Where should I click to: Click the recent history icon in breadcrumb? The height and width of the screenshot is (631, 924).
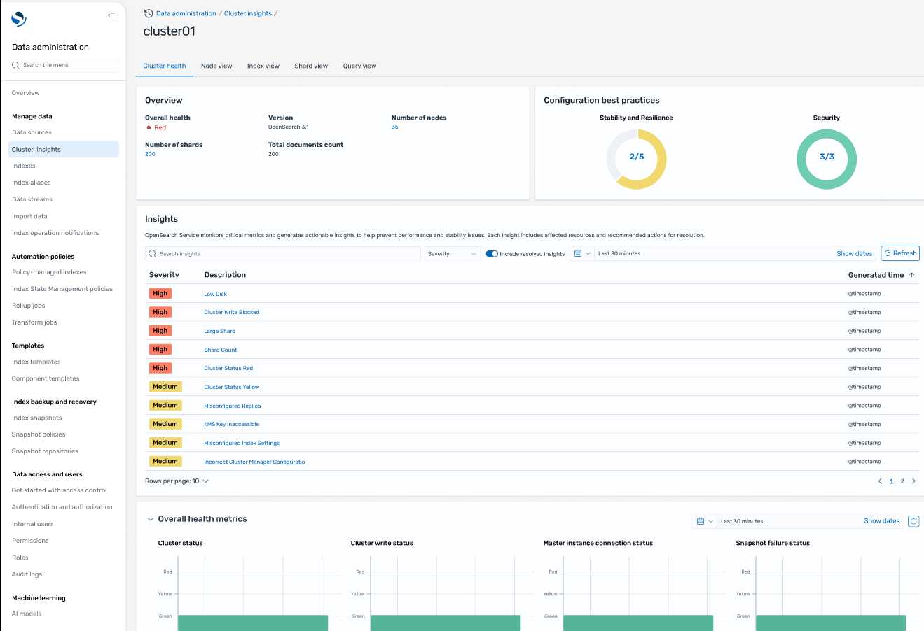coord(149,13)
